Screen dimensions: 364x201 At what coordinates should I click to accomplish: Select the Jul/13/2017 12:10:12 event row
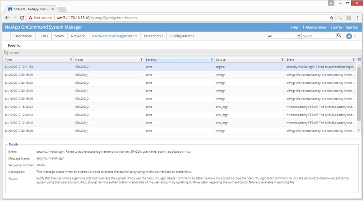point(179,123)
